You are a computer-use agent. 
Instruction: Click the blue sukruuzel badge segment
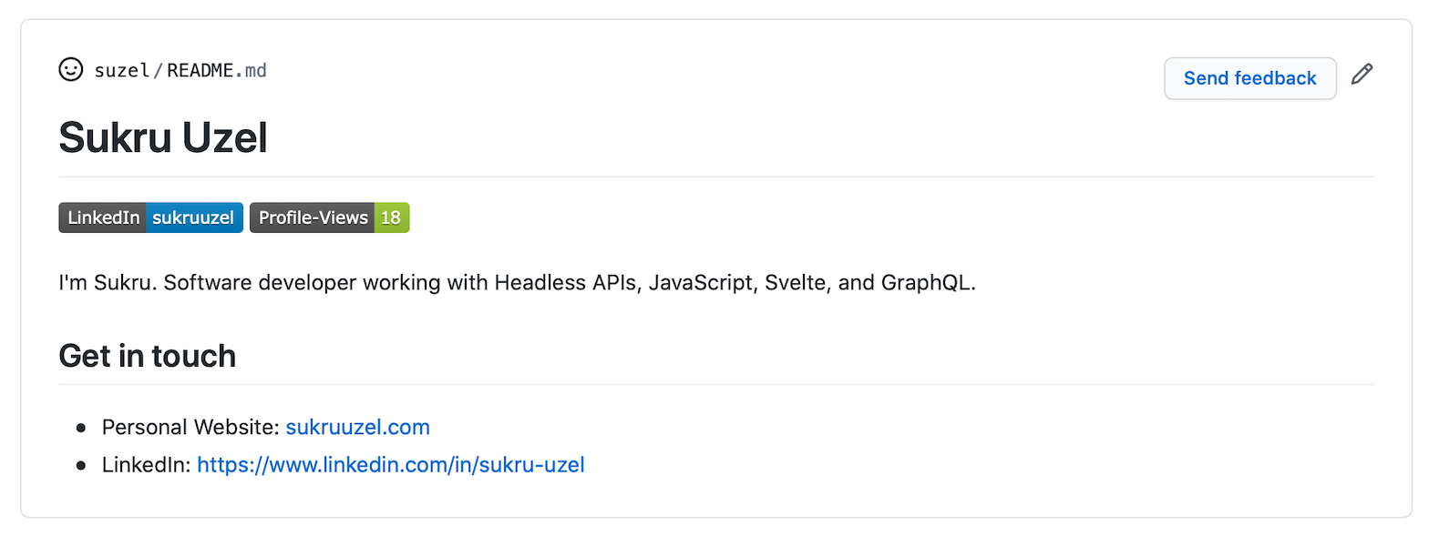193,218
